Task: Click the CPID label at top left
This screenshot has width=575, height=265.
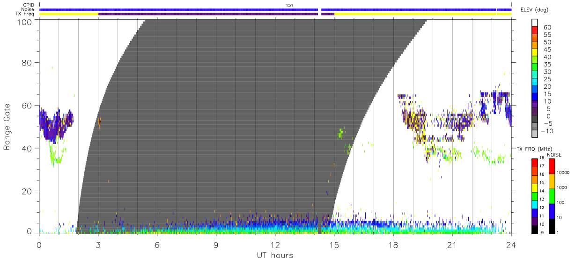Action: [28, 5]
